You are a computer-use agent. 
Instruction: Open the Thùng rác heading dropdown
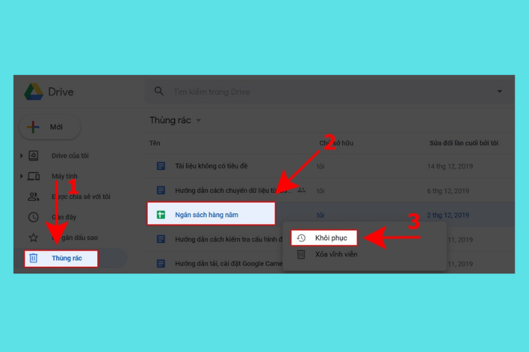(199, 120)
